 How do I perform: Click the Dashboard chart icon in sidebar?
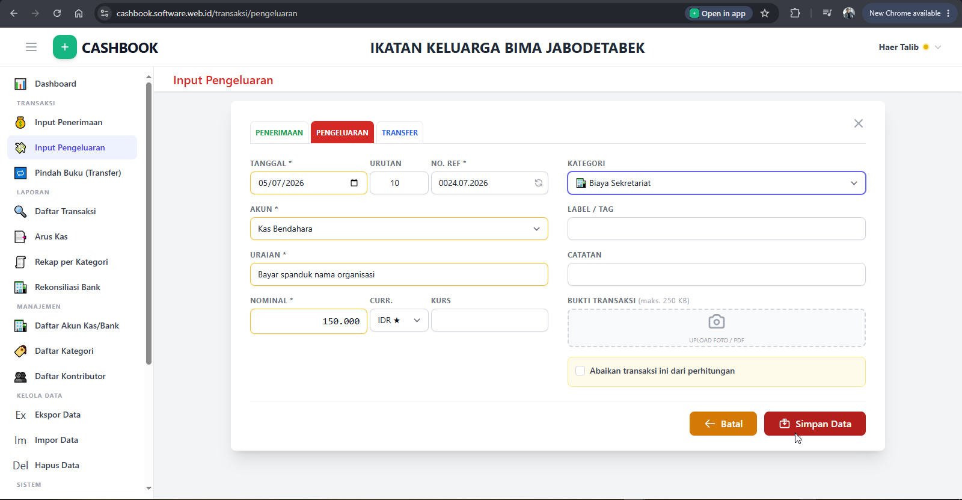[x=20, y=84]
